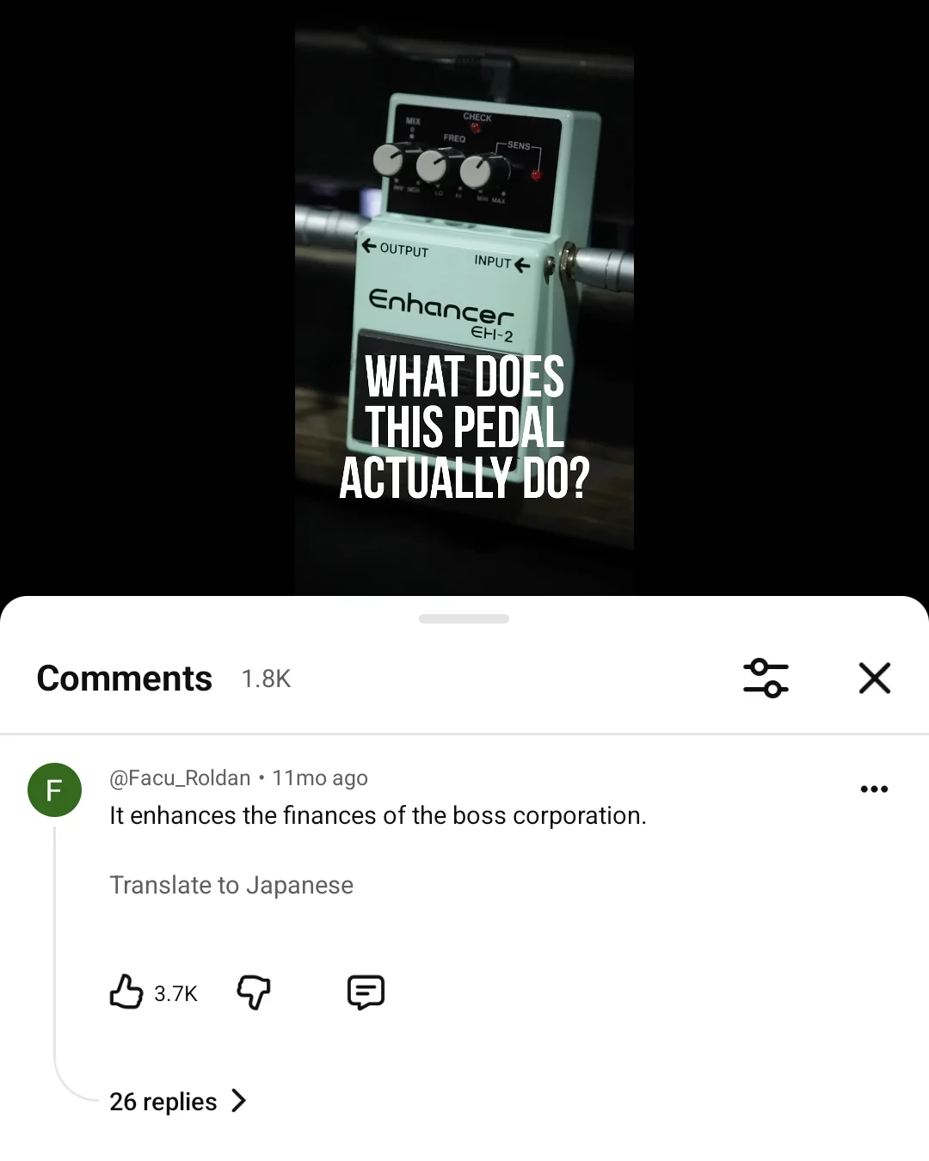Open Facu_Roldan's green avatar
The height and width of the screenshot is (1161, 929).
(x=54, y=789)
